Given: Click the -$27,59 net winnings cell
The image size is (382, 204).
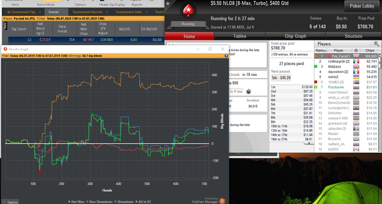Looking at the screenshot, I should pyautogui.click(x=45, y=39).
